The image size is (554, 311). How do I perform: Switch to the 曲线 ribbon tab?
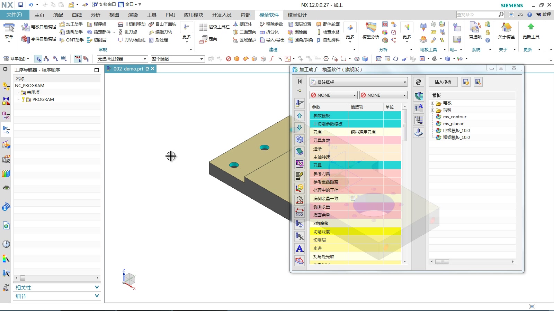pos(77,15)
